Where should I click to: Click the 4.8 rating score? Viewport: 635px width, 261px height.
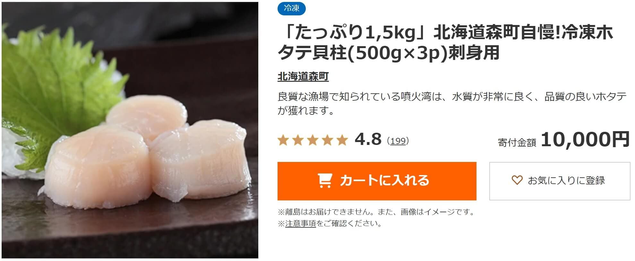(368, 139)
